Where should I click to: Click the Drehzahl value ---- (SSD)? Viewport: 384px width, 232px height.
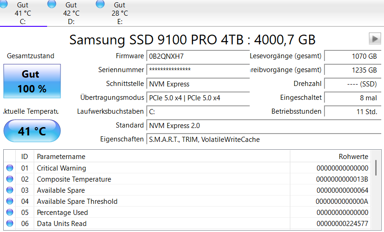[x=353, y=84]
